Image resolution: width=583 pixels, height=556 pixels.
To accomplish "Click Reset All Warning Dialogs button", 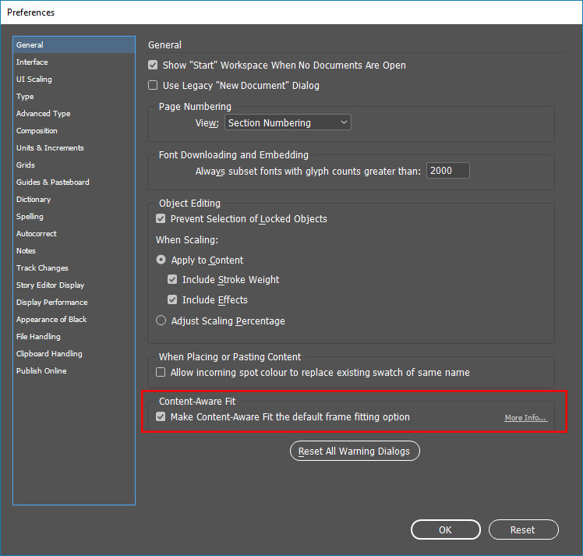I will (x=355, y=451).
